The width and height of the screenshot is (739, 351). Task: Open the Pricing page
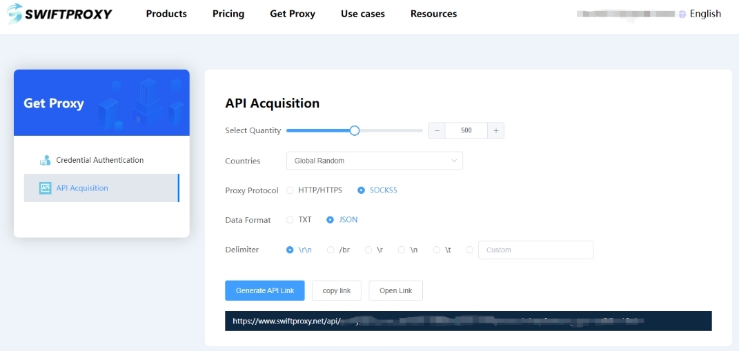tap(228, 14)
